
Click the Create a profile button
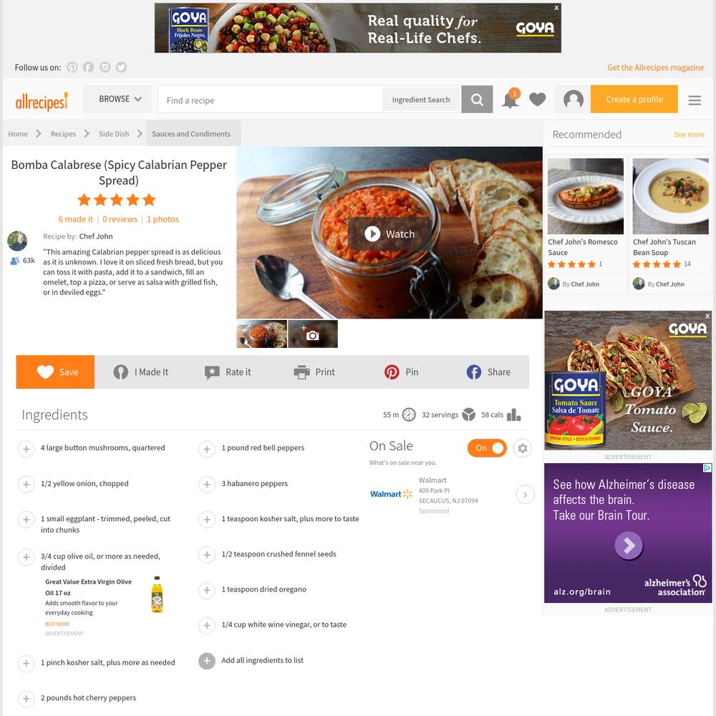pos(634,99)
